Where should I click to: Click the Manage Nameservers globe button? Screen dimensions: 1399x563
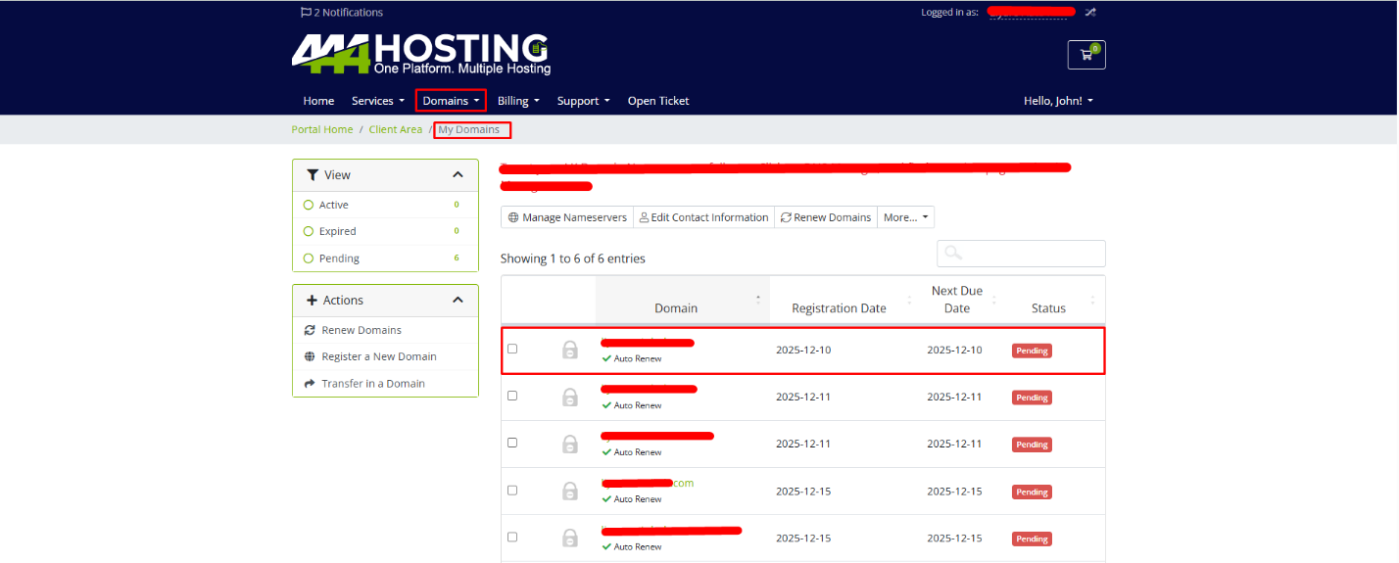point(567,217)
